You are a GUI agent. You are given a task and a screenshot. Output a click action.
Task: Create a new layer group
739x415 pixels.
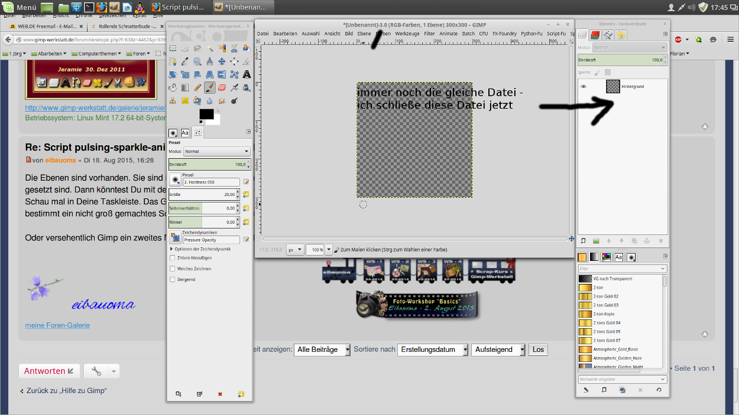(x=596, y=241)
